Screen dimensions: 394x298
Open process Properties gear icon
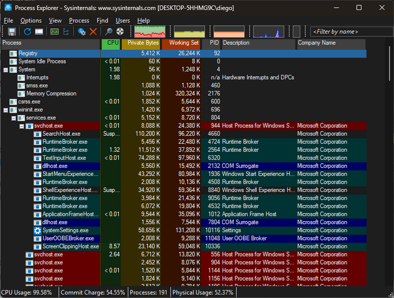click(82, 31)
